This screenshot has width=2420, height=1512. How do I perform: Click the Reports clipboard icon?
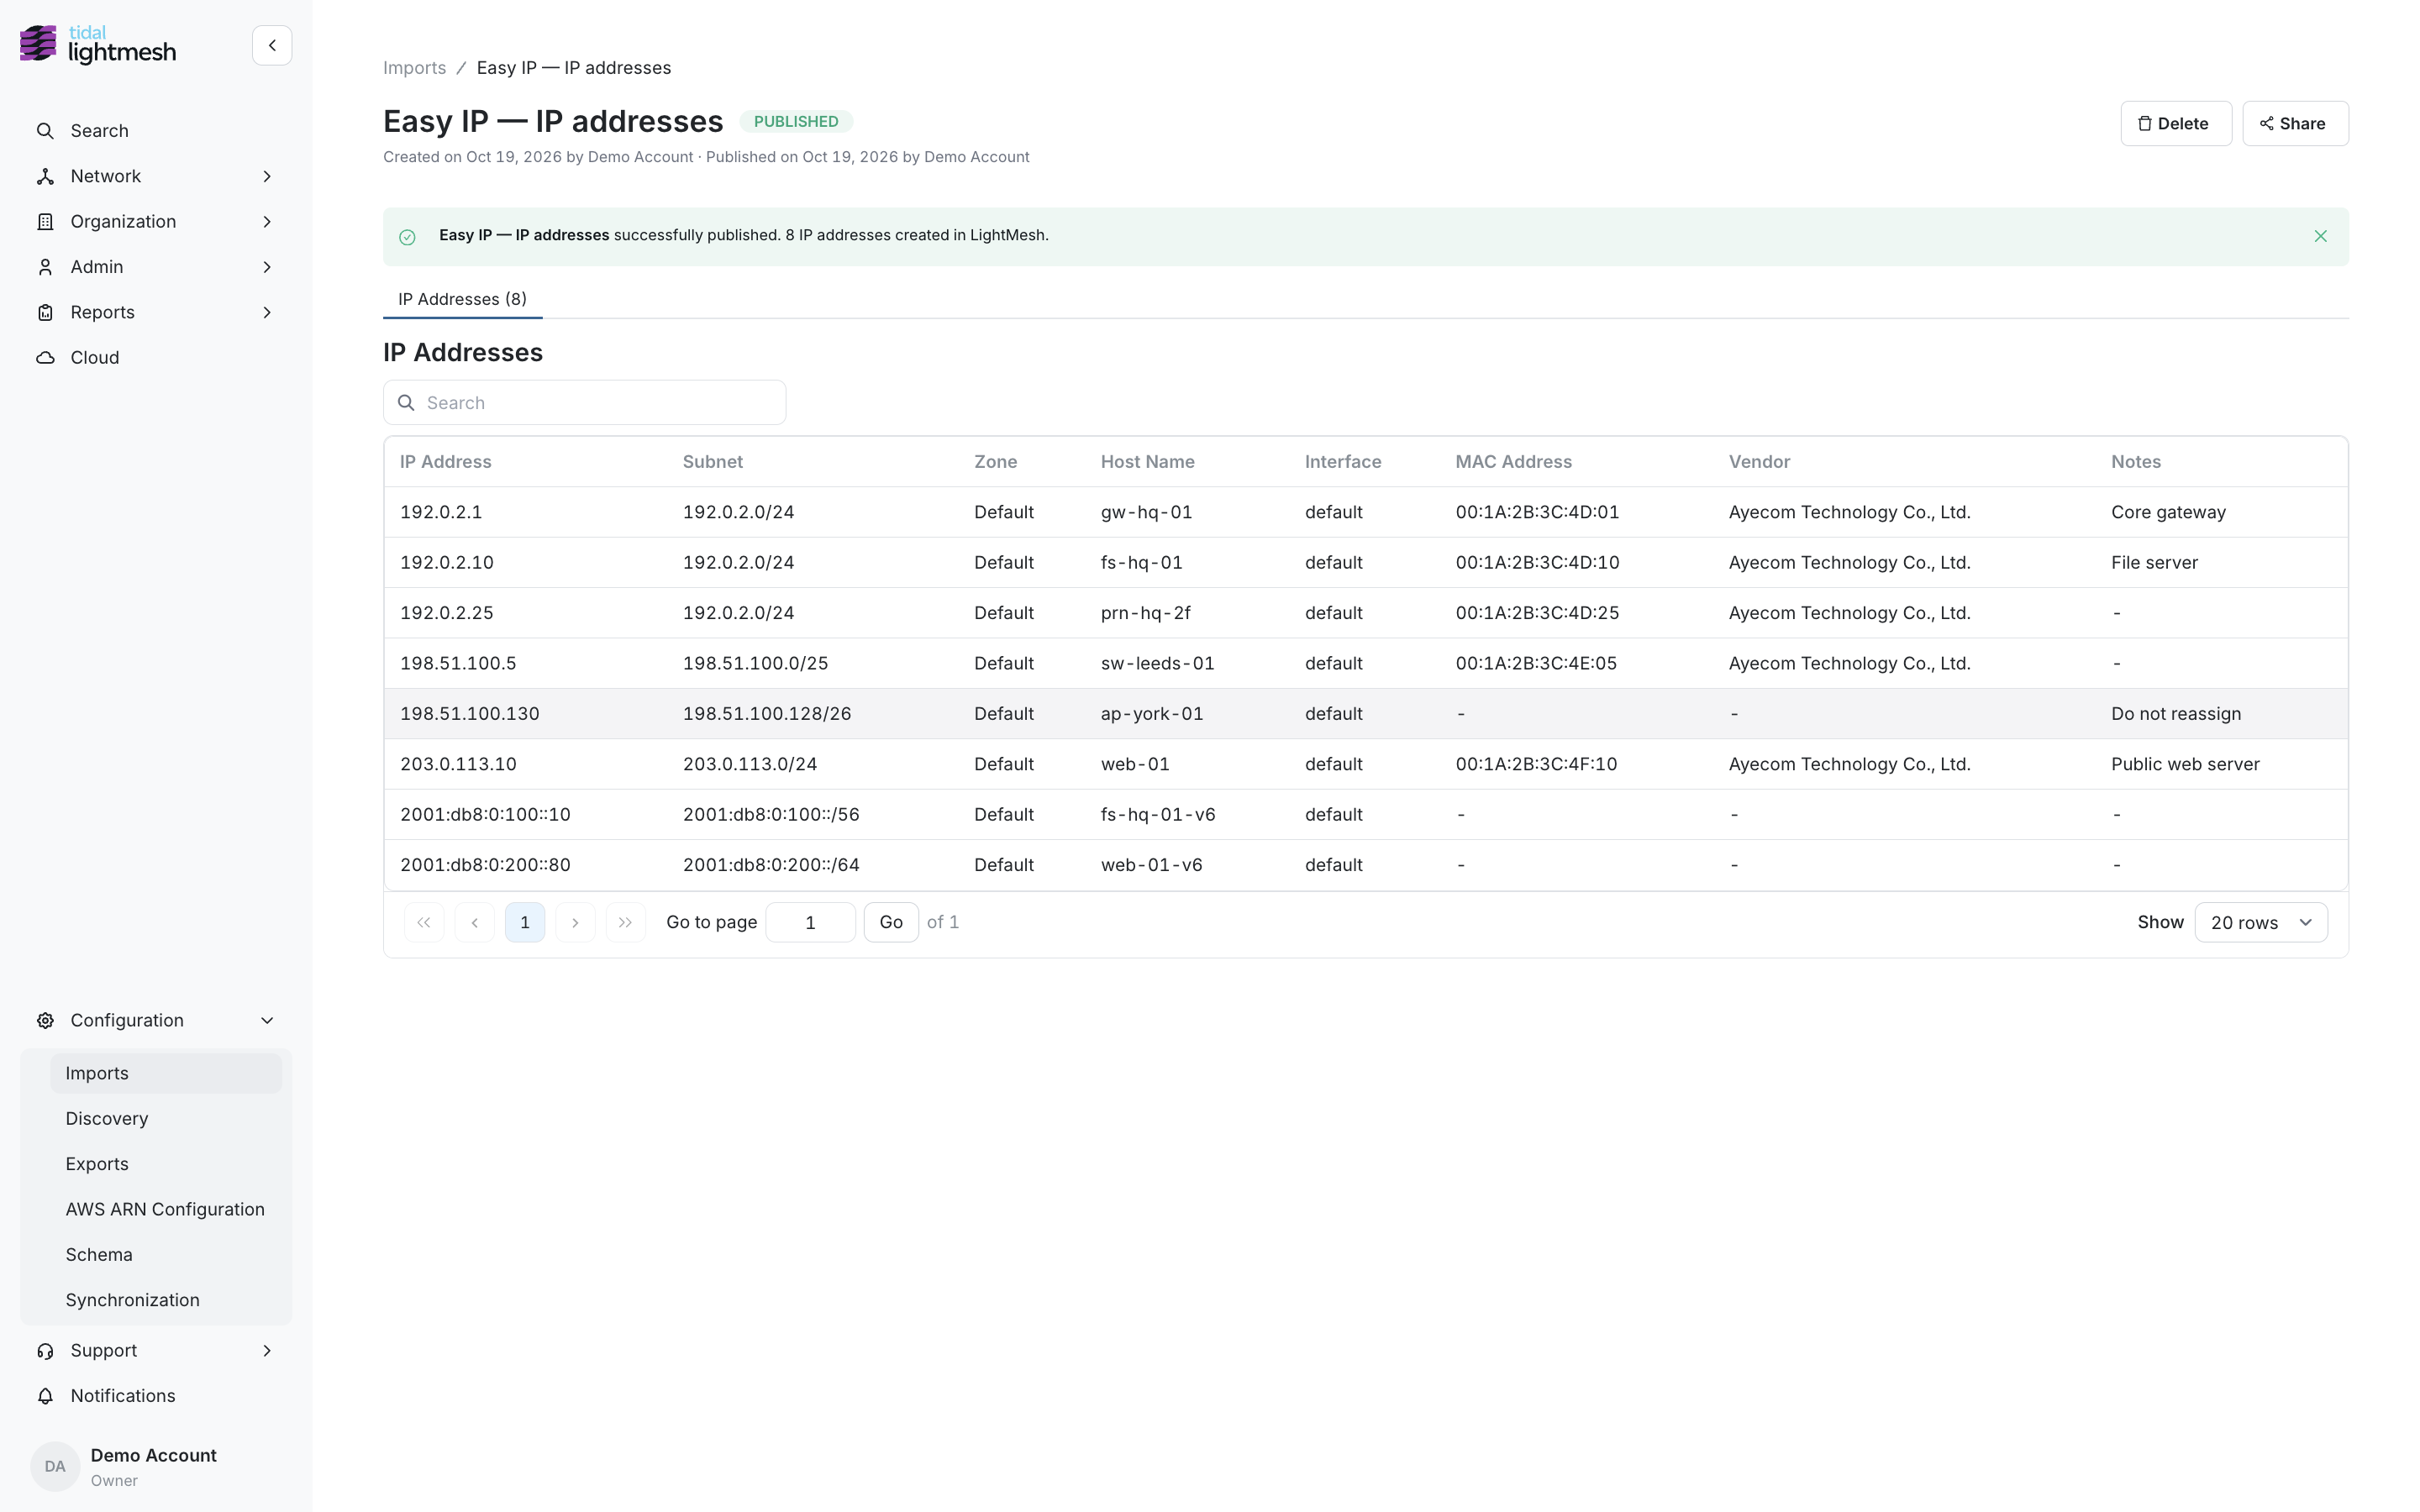(x=45, y=312)
